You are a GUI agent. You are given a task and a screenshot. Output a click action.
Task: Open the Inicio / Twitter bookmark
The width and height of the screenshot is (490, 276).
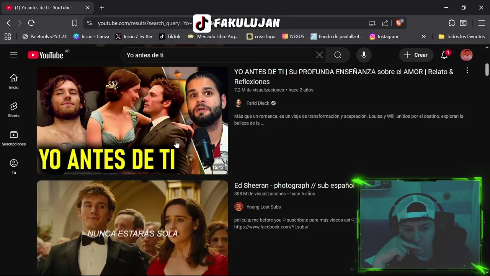pyautogui.click(x=134, y=36)
